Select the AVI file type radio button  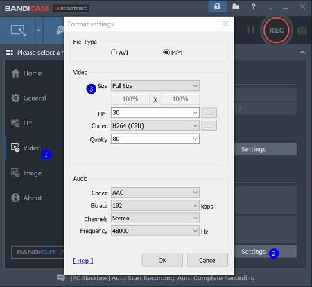point(114,53)
